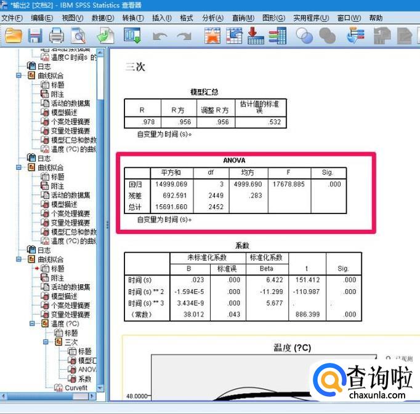
Task: Open the 转换(T) menu
Action: 133,18
